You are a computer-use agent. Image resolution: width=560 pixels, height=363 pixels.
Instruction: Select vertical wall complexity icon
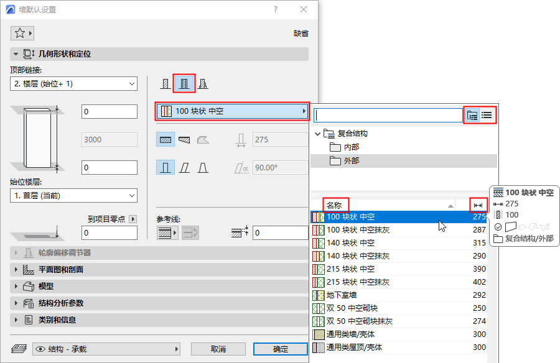pos(166,167)
